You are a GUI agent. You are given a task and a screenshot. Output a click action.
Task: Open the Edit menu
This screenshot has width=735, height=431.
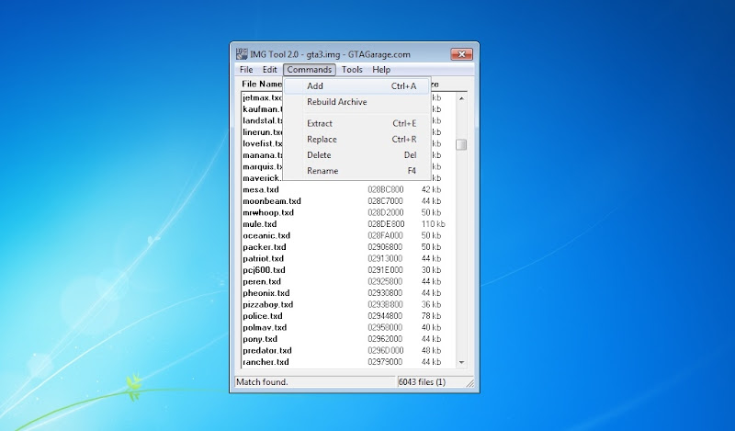tap(269, 70)
